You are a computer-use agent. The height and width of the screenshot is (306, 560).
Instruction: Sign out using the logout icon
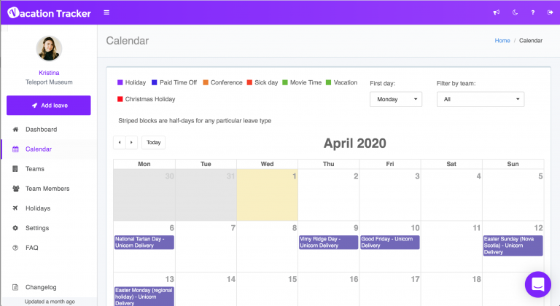[550, 12]
